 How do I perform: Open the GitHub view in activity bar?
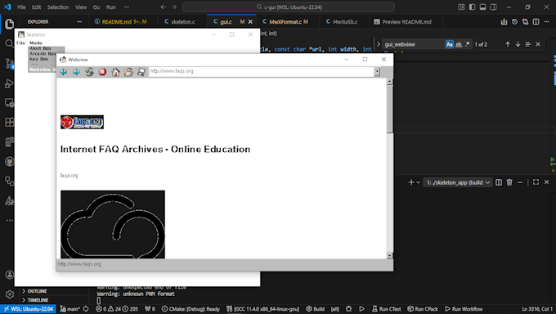tap(9, 162)
